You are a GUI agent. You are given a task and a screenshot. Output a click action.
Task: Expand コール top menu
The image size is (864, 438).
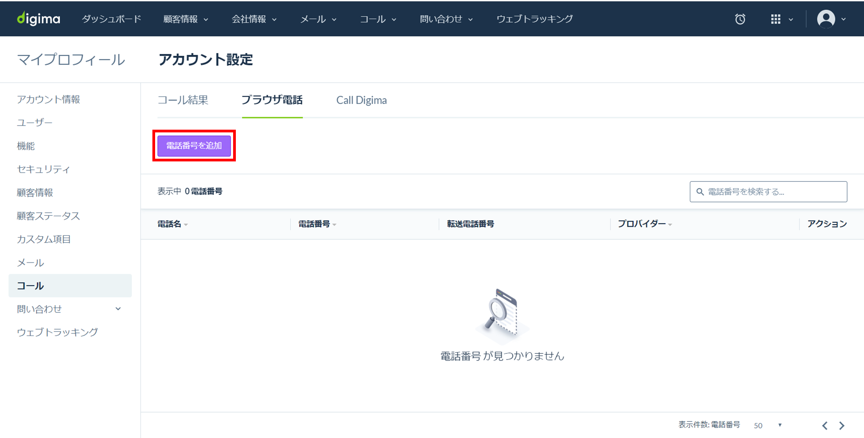[x=378, y=19]
